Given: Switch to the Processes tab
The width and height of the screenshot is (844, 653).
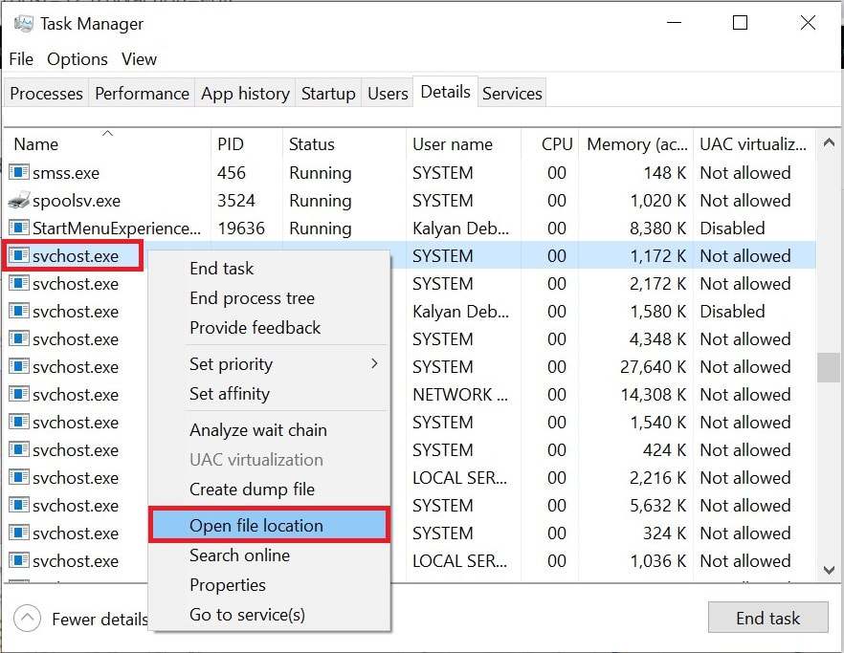Looking at the screenshot, I should click(x=46, y=94).
